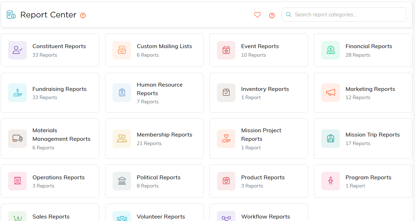Image resolution: width=415 pixels, height=221 pixels.
Task: Click '33 Reports' under Fundraising Reports
Action: pos(45,98)
